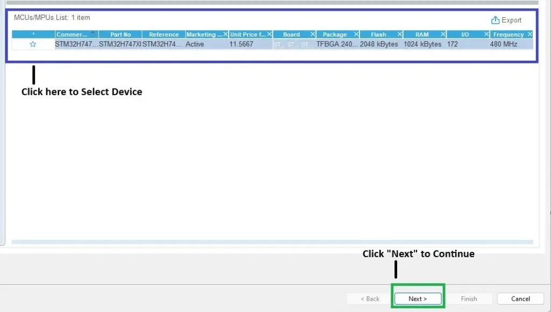This screenshot has height=312, width=551.
Task: Remove the I/O column using X
Action: [486, 34]
